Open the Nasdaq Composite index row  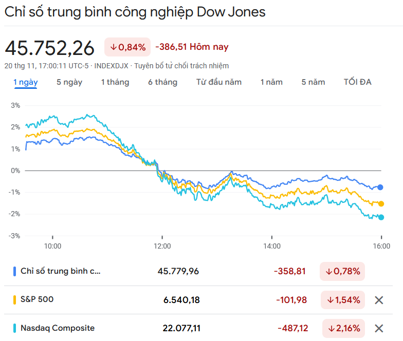tap(58, 328)
